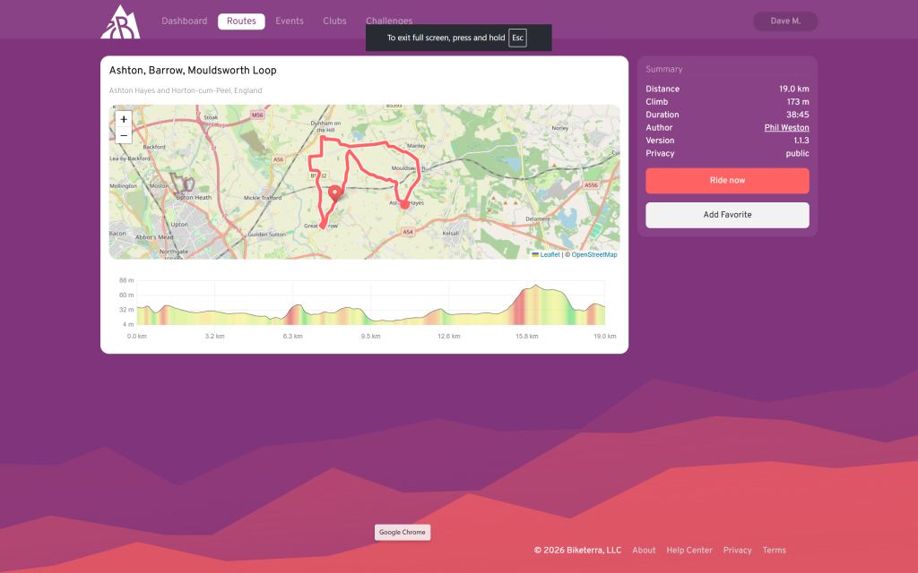Click the Esc key icon in the fullscreen notice
This screenshot has height=573, width=918.
click(x=517, y=38)
